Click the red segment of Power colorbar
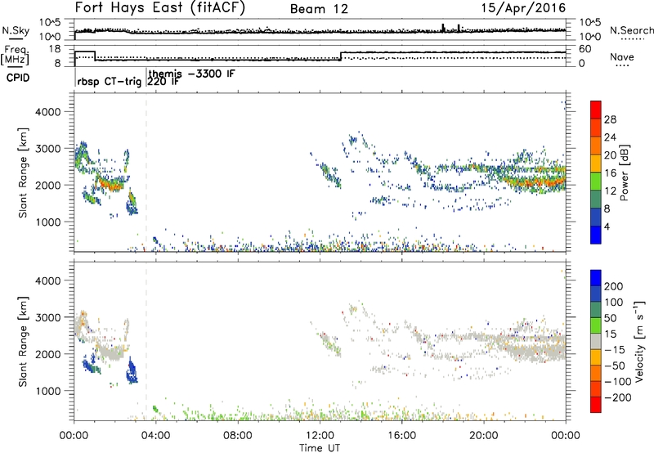Screen dimensions: 654x453 (x=596, y=110)
